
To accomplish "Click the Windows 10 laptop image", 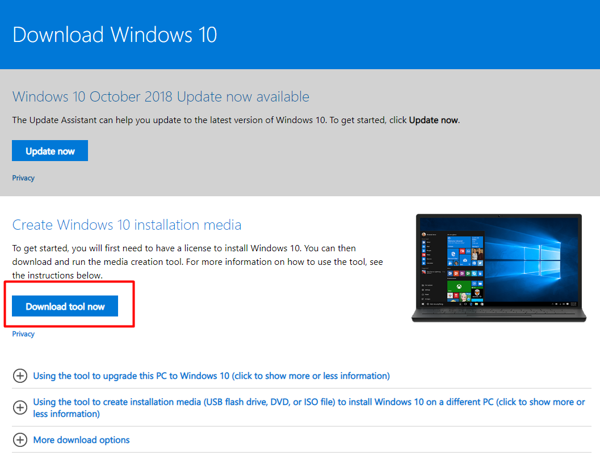I will point(498,268).
